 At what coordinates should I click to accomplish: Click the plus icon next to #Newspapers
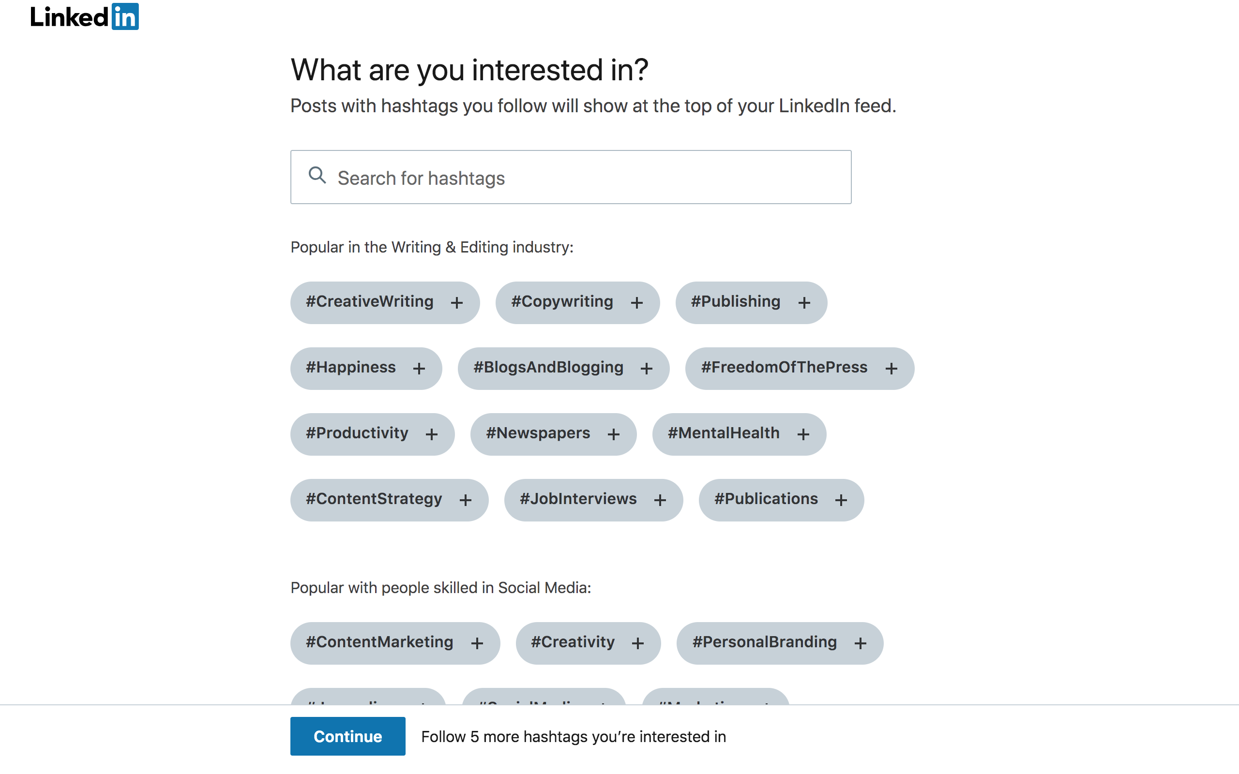(x=613, y=434)
